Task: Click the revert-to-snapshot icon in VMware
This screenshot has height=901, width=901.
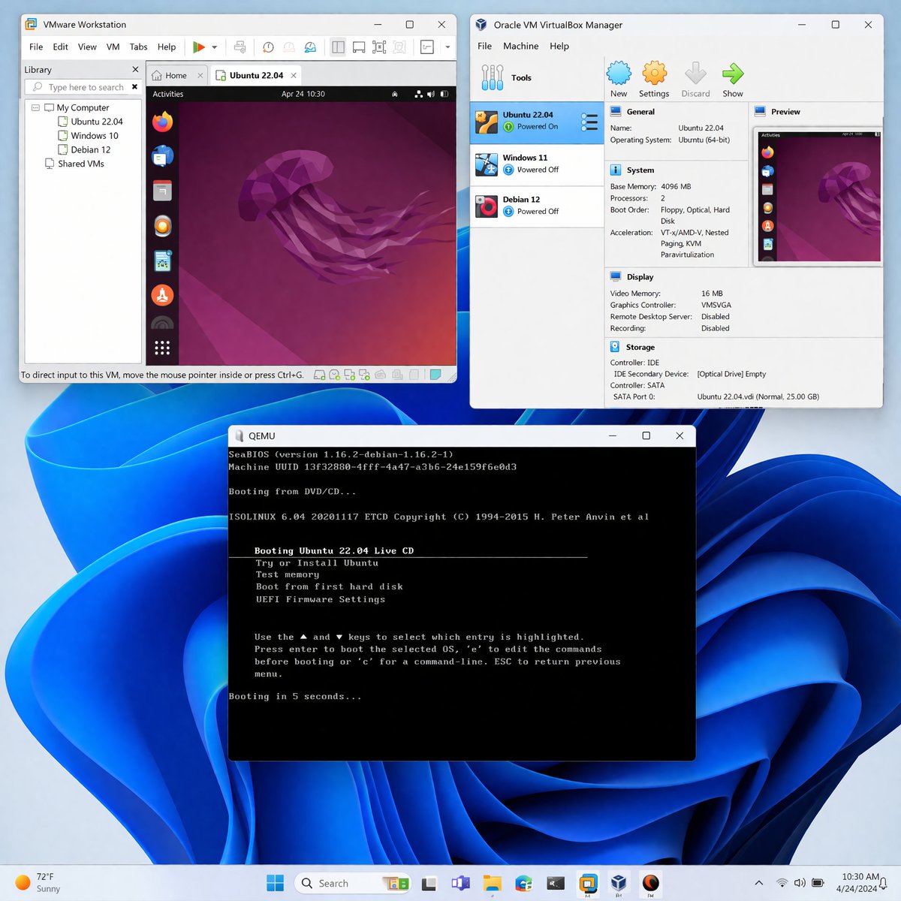Action: (268, 47)
